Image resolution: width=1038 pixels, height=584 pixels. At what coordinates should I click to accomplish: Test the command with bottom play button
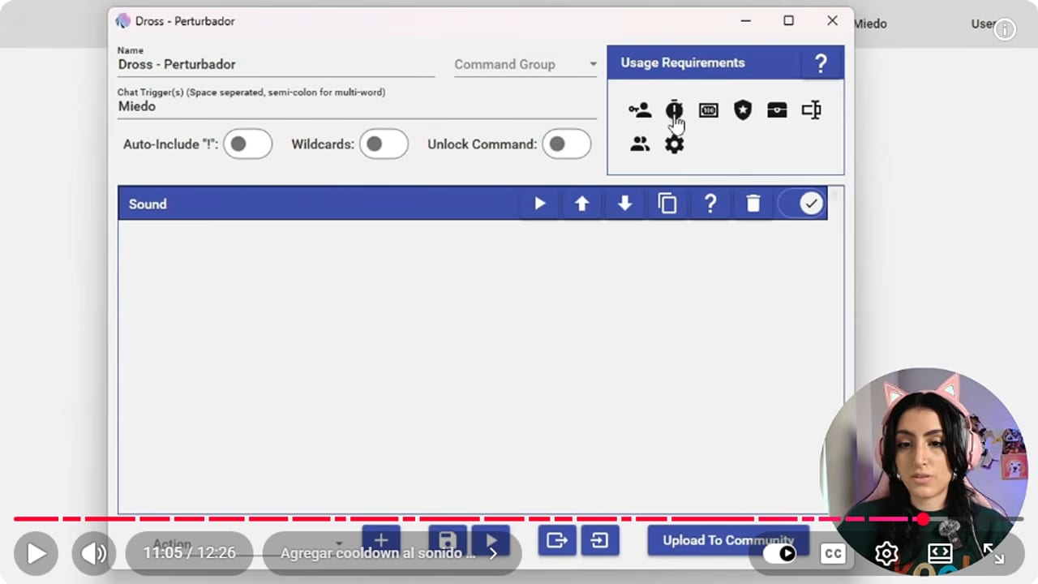[x=491, y=540]
